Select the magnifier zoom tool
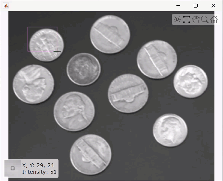Viewport: 223px width, 181px height. [x=205, y=19]
